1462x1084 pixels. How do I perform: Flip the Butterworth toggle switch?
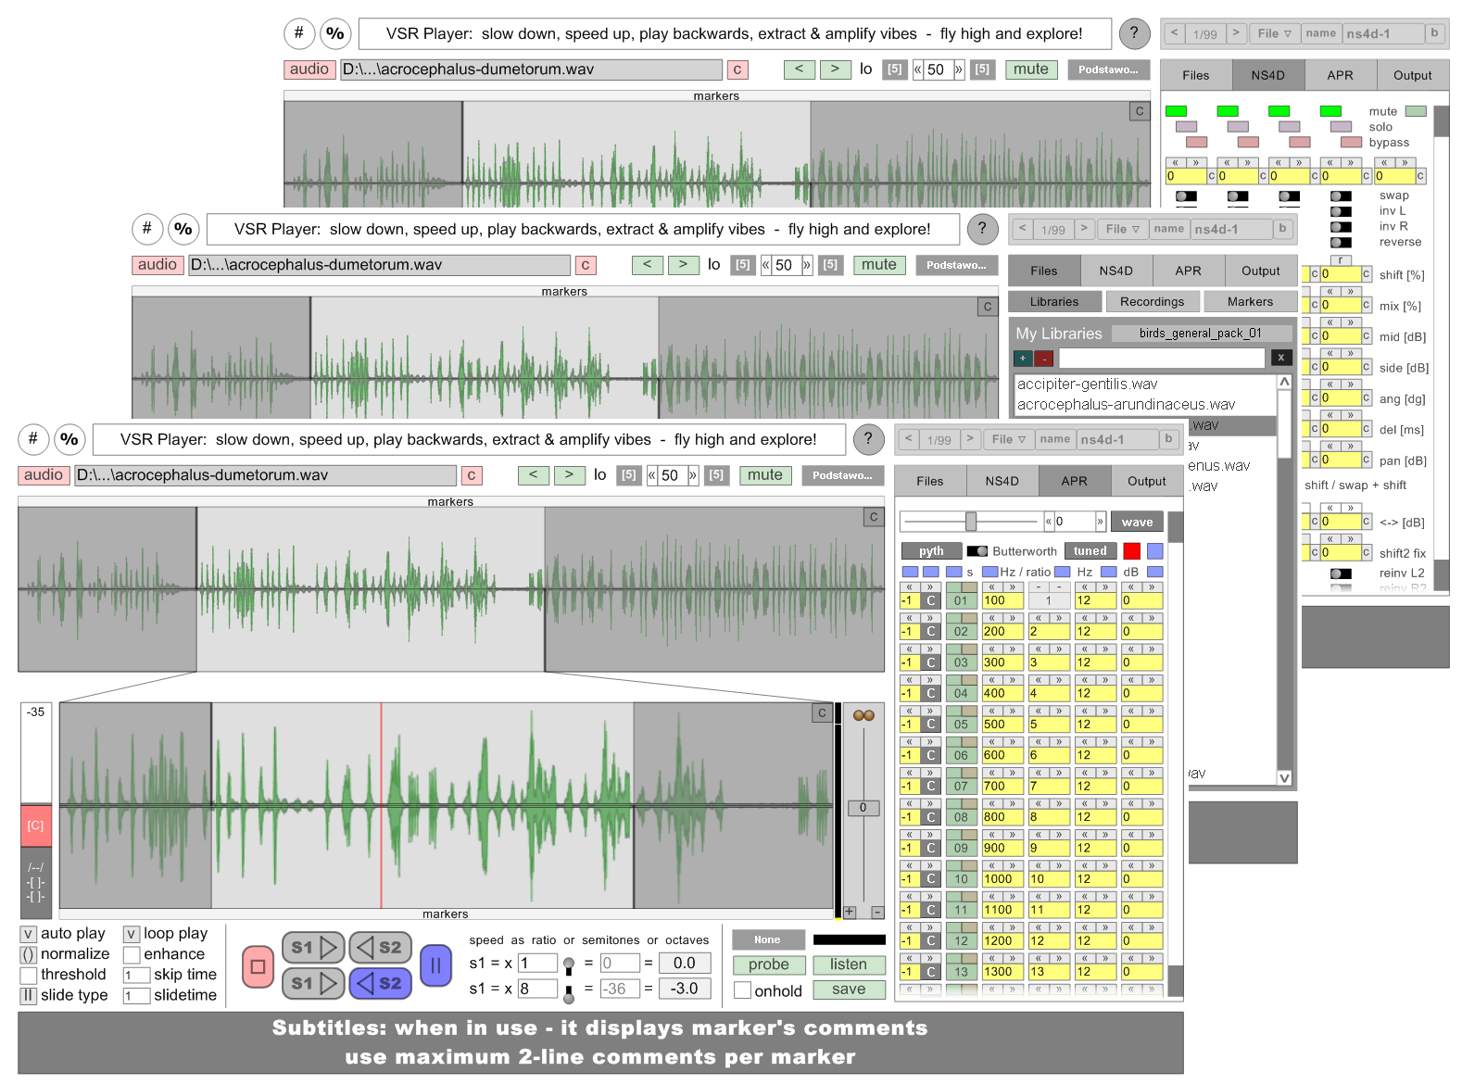click(977, 551)
